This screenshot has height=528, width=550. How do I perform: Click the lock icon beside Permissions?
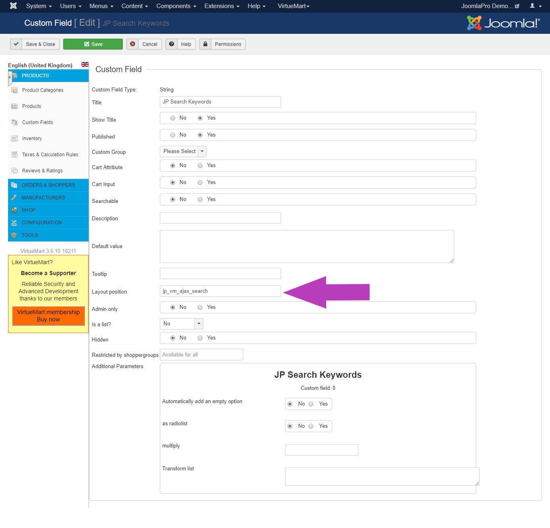click(205, 44)
